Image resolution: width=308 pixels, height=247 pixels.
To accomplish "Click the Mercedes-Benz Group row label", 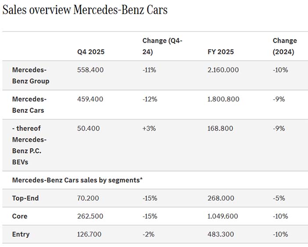I will pos(31,75).
